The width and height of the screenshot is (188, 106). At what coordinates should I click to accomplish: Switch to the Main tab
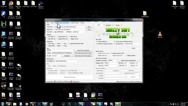[99, 25]
